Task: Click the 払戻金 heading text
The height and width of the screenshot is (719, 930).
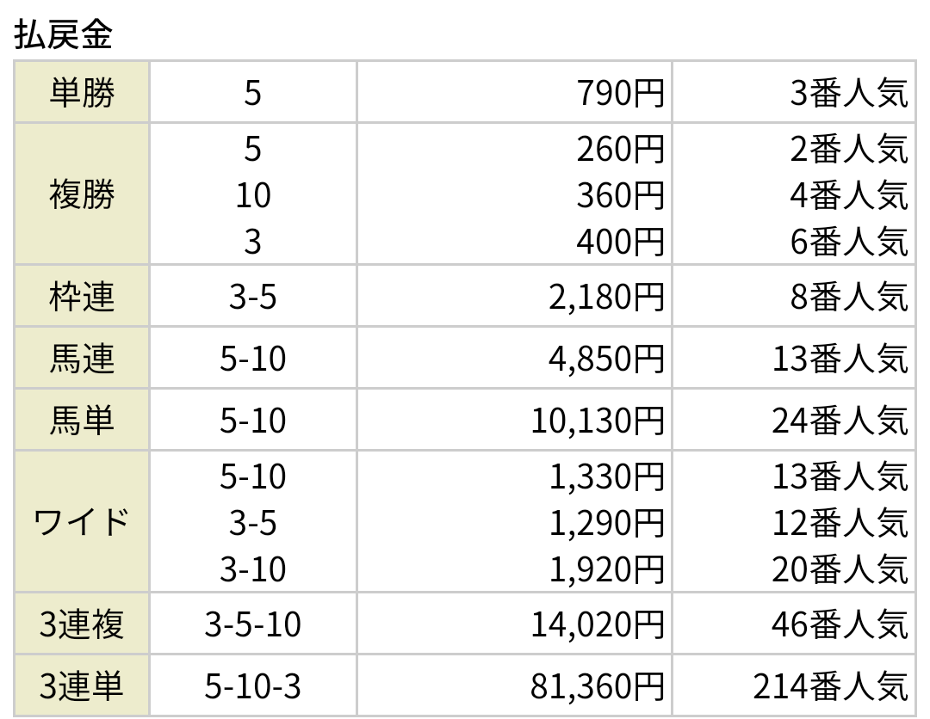Action: click(65, 34)
